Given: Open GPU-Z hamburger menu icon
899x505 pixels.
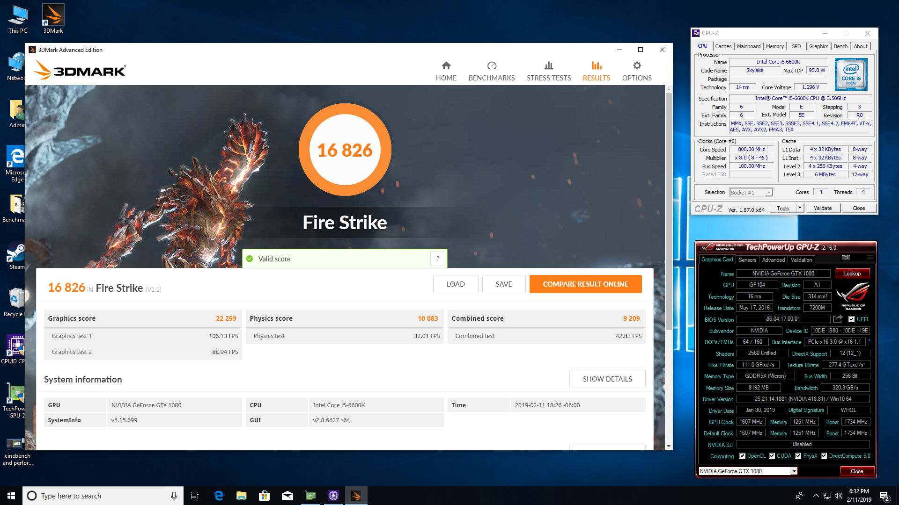Looking at the screenshot, I should pos(870,258).
